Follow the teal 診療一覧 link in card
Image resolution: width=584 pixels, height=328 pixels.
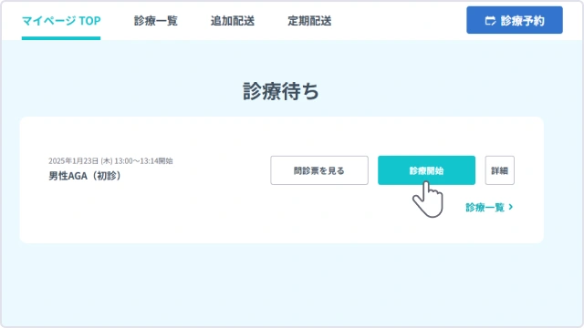pos(485,207)
